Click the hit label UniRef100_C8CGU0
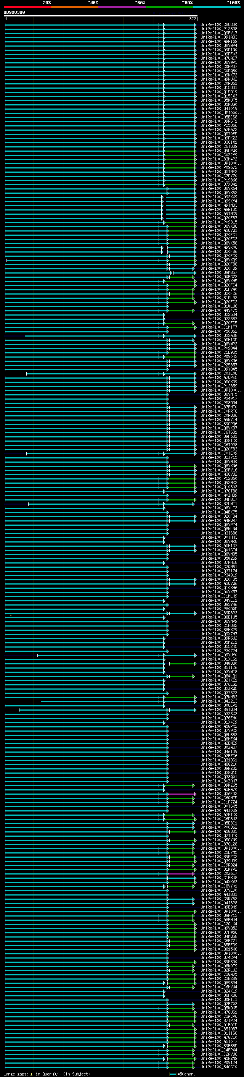 (218, 25)
